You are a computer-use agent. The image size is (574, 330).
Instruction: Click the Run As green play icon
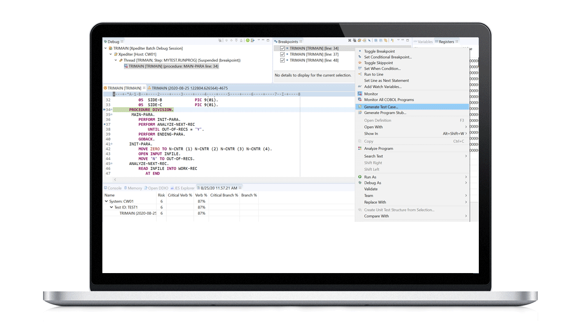point(360,177)
